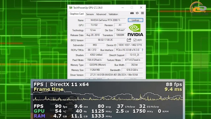Click the BIOS Version field 90.02.17.00.2C
The image size is (211, 119).
coord(105,40)
